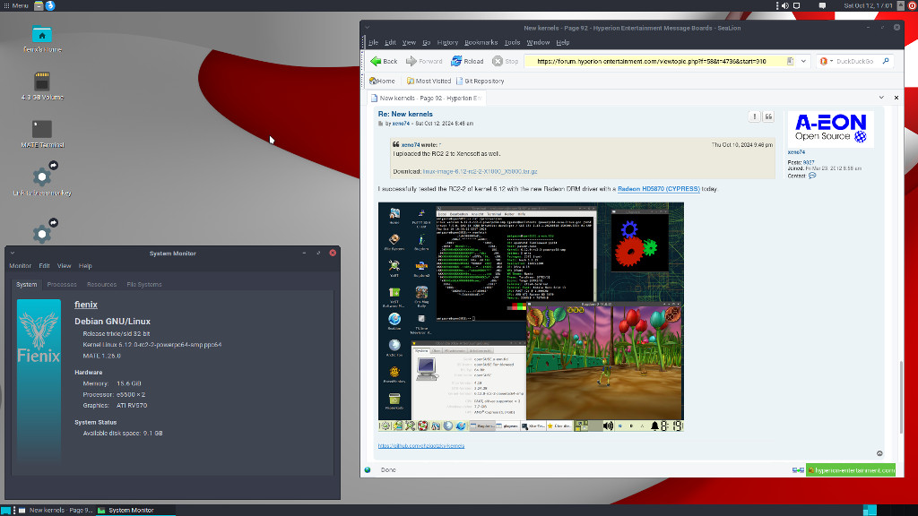Click the notification chat icon in panel
This screenshot has width=918, height=516.
pyautogui.click(x=822, y=5)
